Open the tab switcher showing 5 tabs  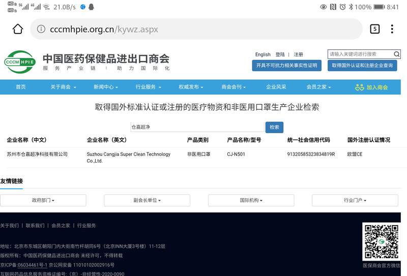point(374,29)
